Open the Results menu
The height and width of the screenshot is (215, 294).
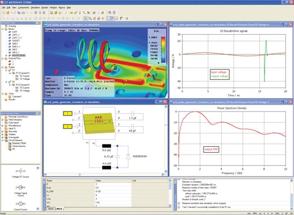tap(45, 8)
